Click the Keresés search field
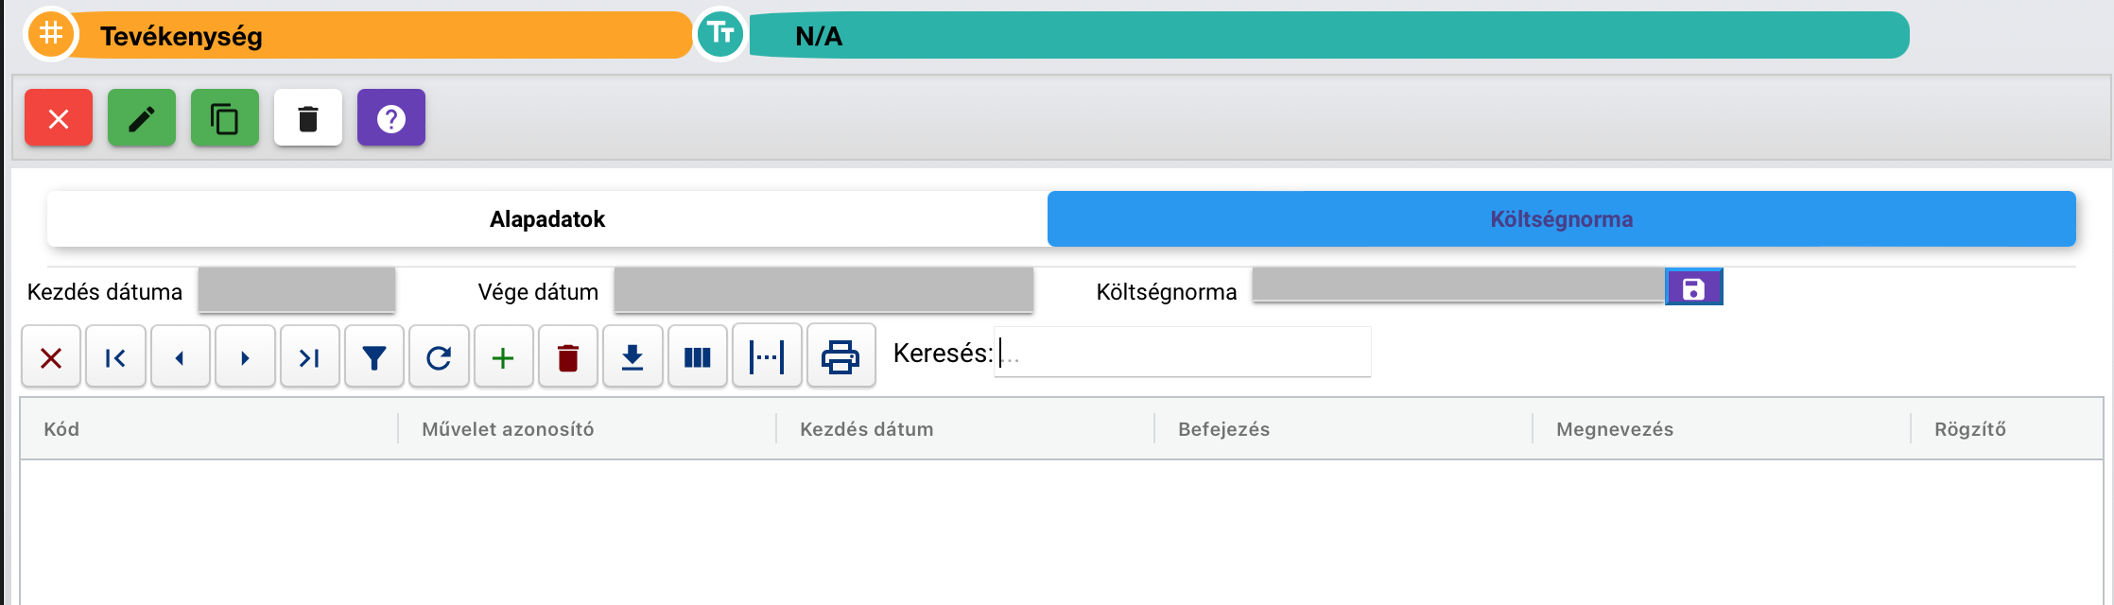This screenshot has width=2114, height=605. (x=1182, y=353)
